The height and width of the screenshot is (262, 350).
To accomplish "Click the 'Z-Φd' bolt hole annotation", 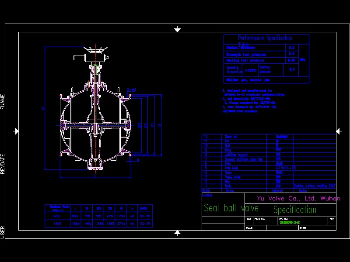I will (132, 90).
